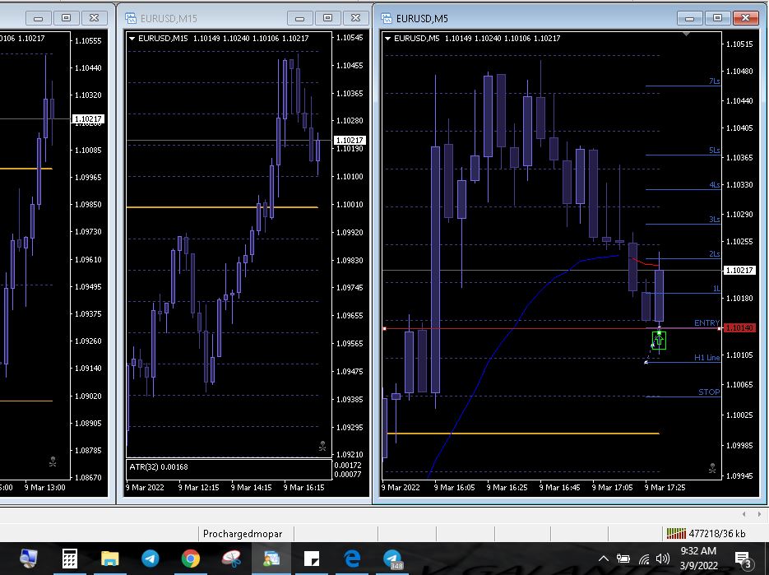769x575 pixels.
Task: Click the green buy arrow marker on M5 chart
Action: point(659,340)
